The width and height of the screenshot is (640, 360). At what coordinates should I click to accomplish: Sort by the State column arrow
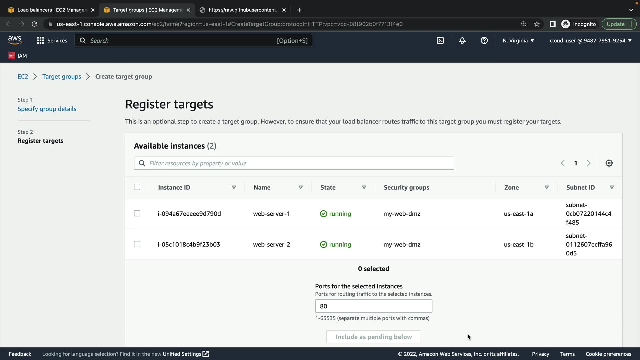tap(364, 187)
